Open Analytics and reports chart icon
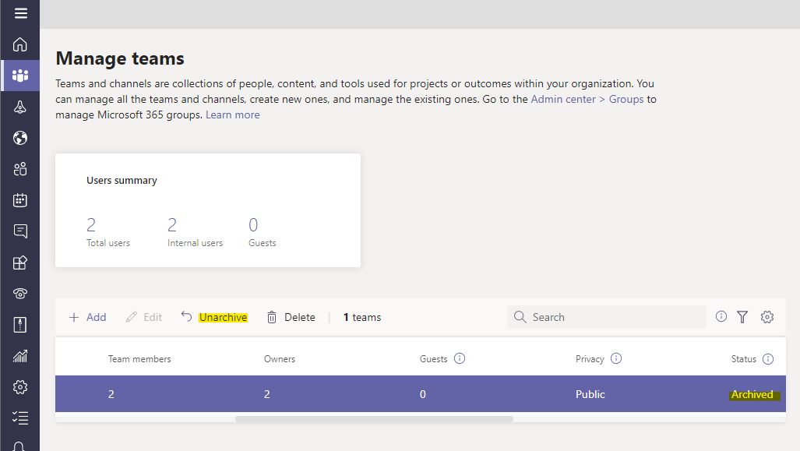The image size is (800, 451). click(20, 356)
